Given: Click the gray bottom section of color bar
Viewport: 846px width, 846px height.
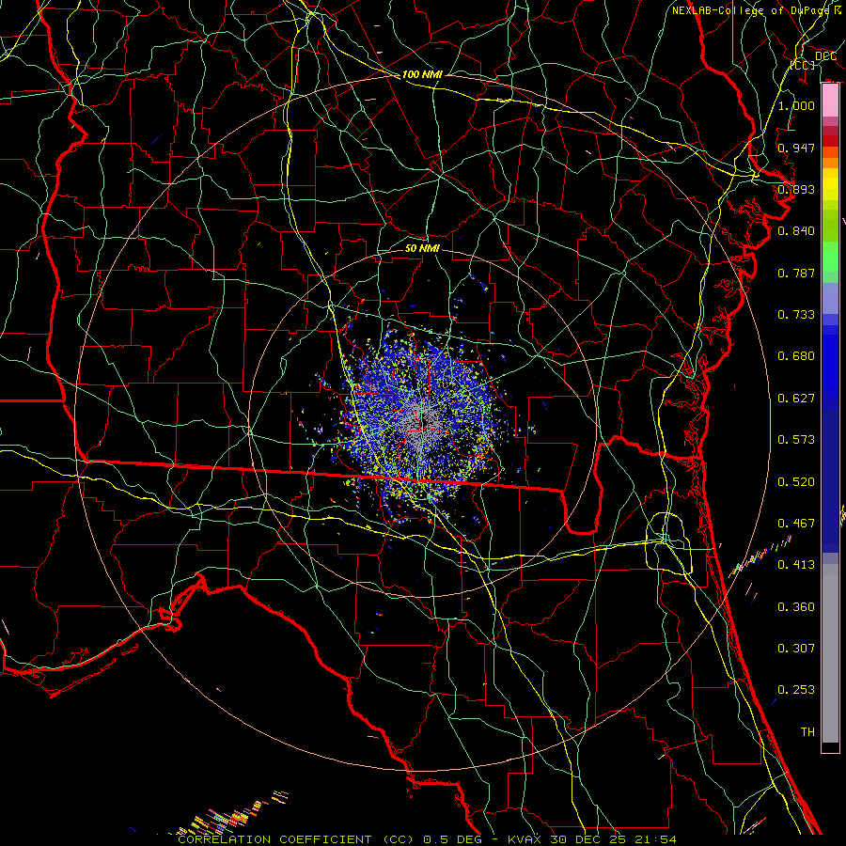Looking at the screenshot, I should (830, 653).
